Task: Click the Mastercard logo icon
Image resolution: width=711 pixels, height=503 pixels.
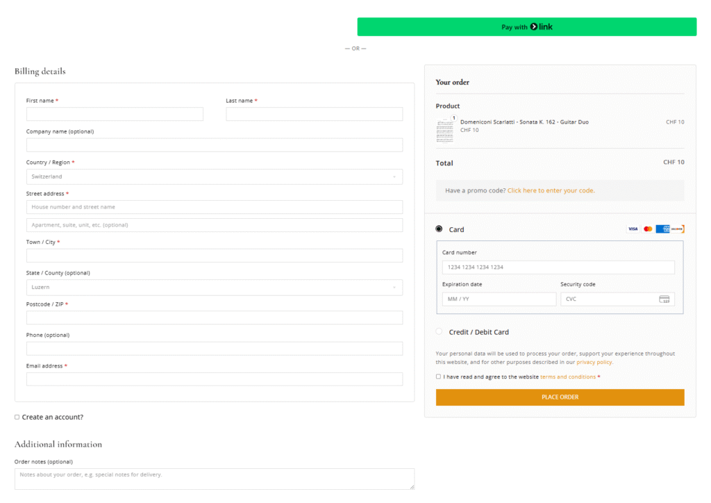Action: coord(648,229)
